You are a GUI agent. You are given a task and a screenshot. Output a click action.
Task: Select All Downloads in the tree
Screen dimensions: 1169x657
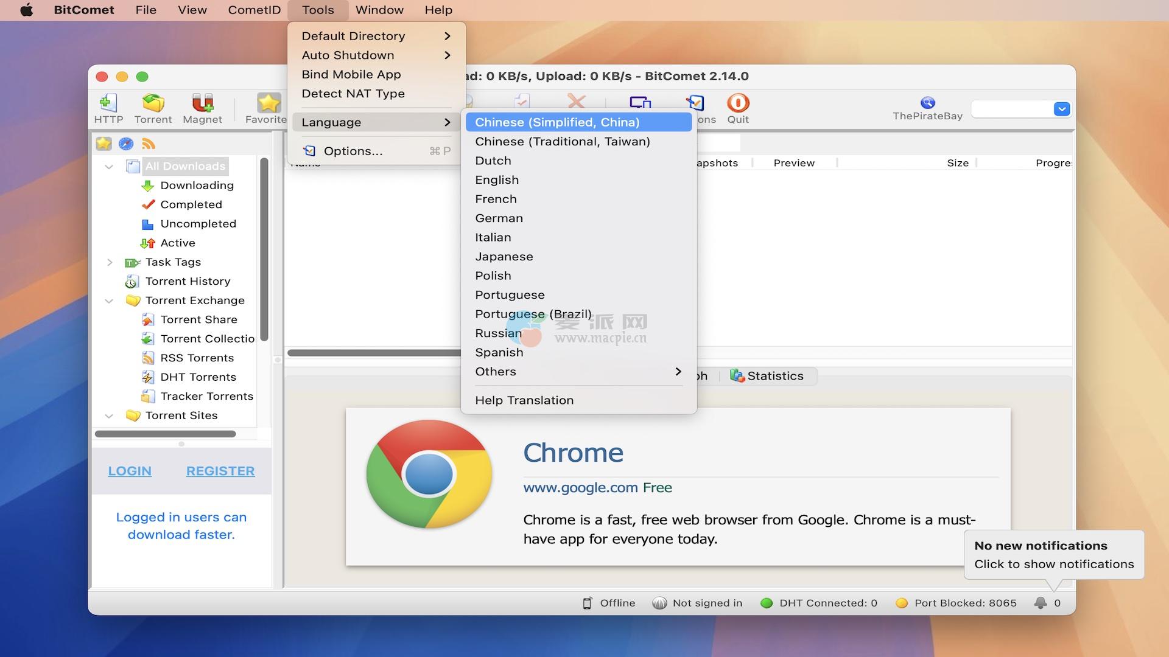tap(185, 166)
